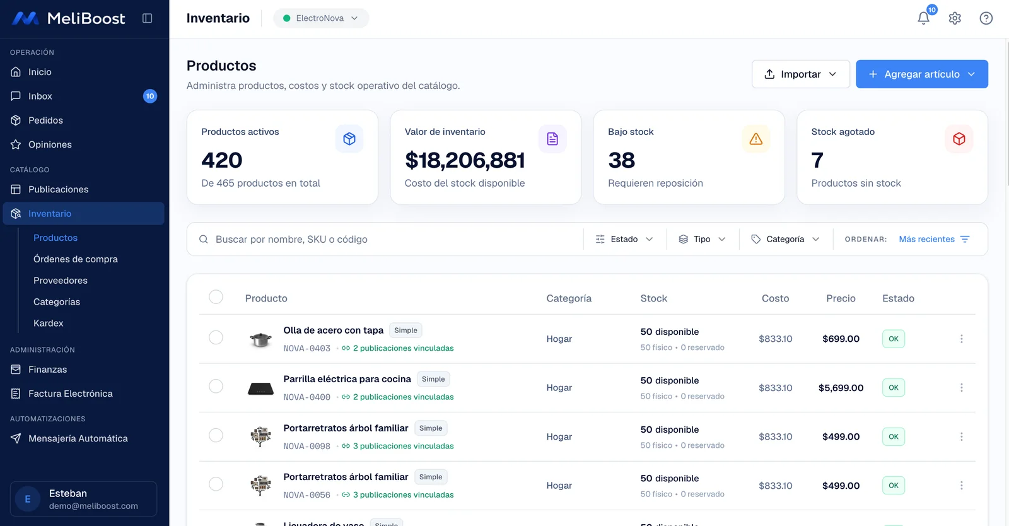Select all products header checkbox

point(216,297)
